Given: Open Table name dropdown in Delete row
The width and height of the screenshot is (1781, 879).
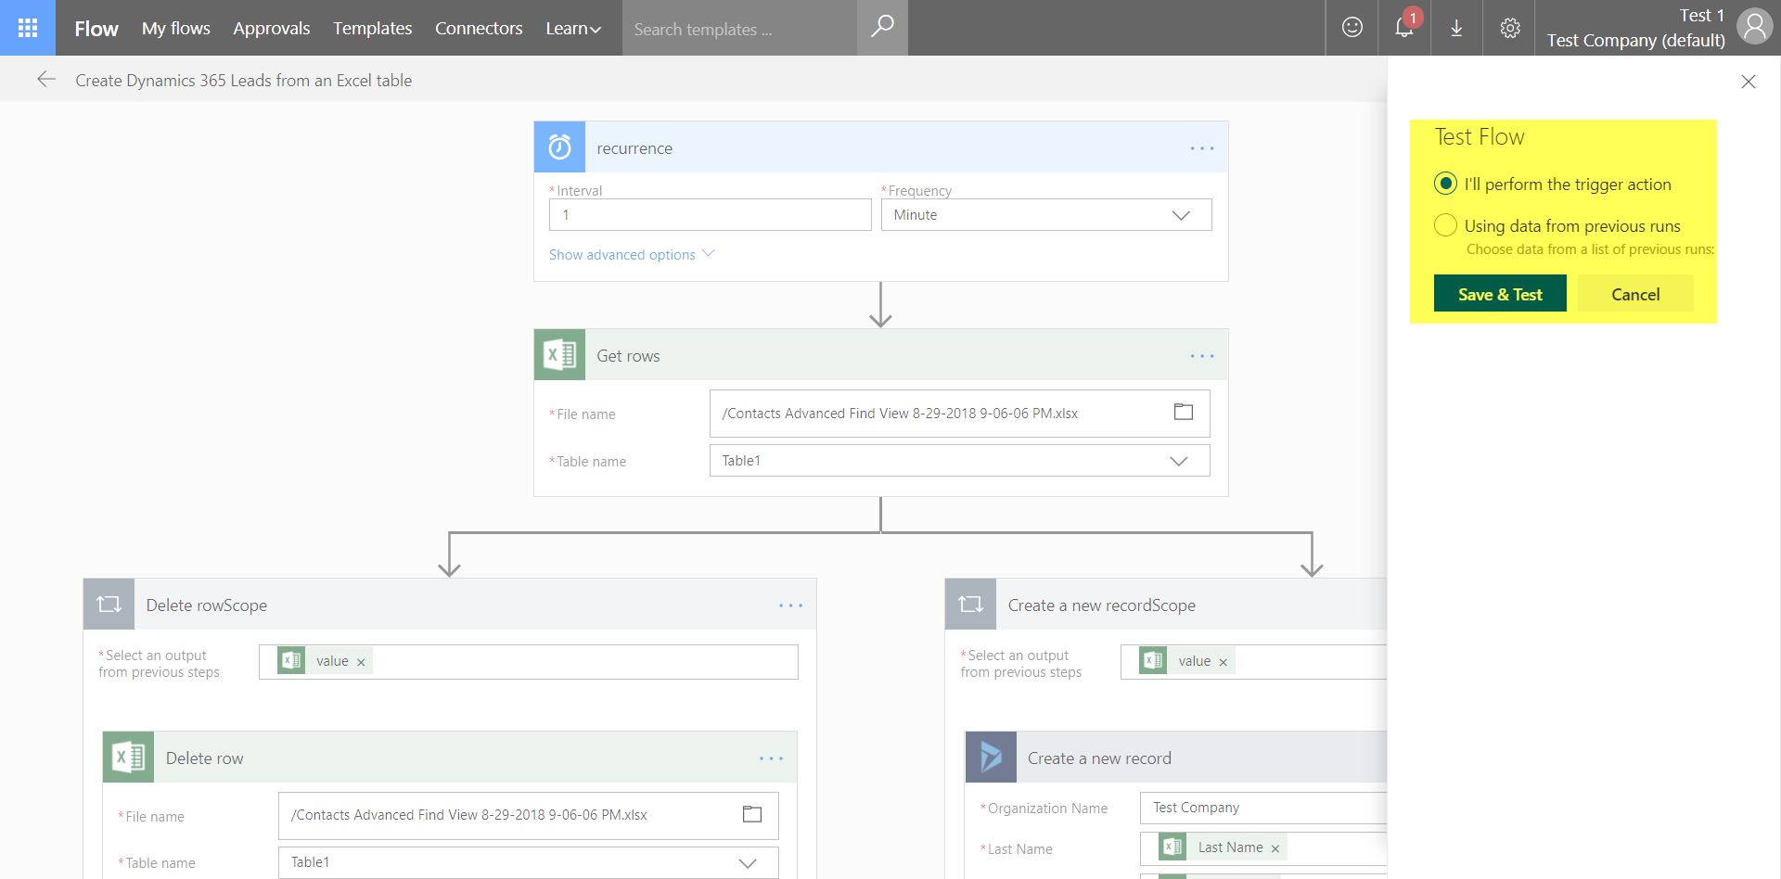Looking at the screenshot, I should [x=528, y=862].
